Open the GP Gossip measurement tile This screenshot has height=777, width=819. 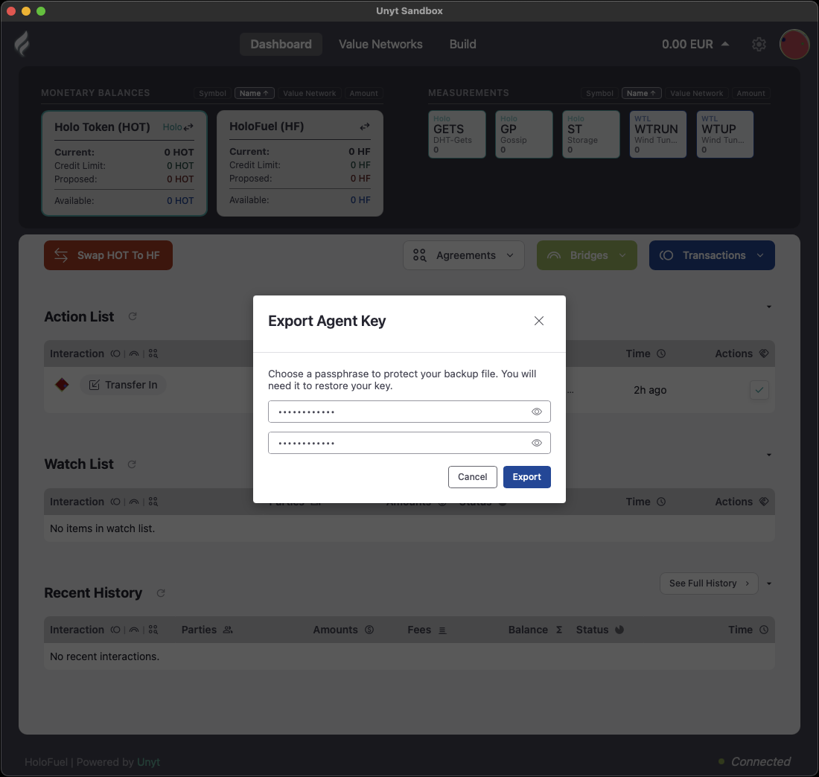click(524, 134)
